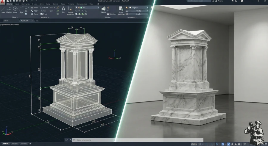Open the Design ribbon tab
The height and width of the screenshot is (146, 268).
(35, 4)
